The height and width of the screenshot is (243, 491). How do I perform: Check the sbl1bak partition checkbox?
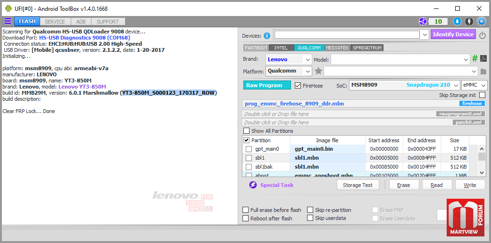[x=249, y=166]
